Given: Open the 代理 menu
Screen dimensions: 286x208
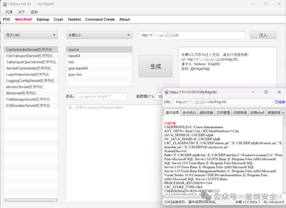Looking at the screenshot, I should click(9, 12).
